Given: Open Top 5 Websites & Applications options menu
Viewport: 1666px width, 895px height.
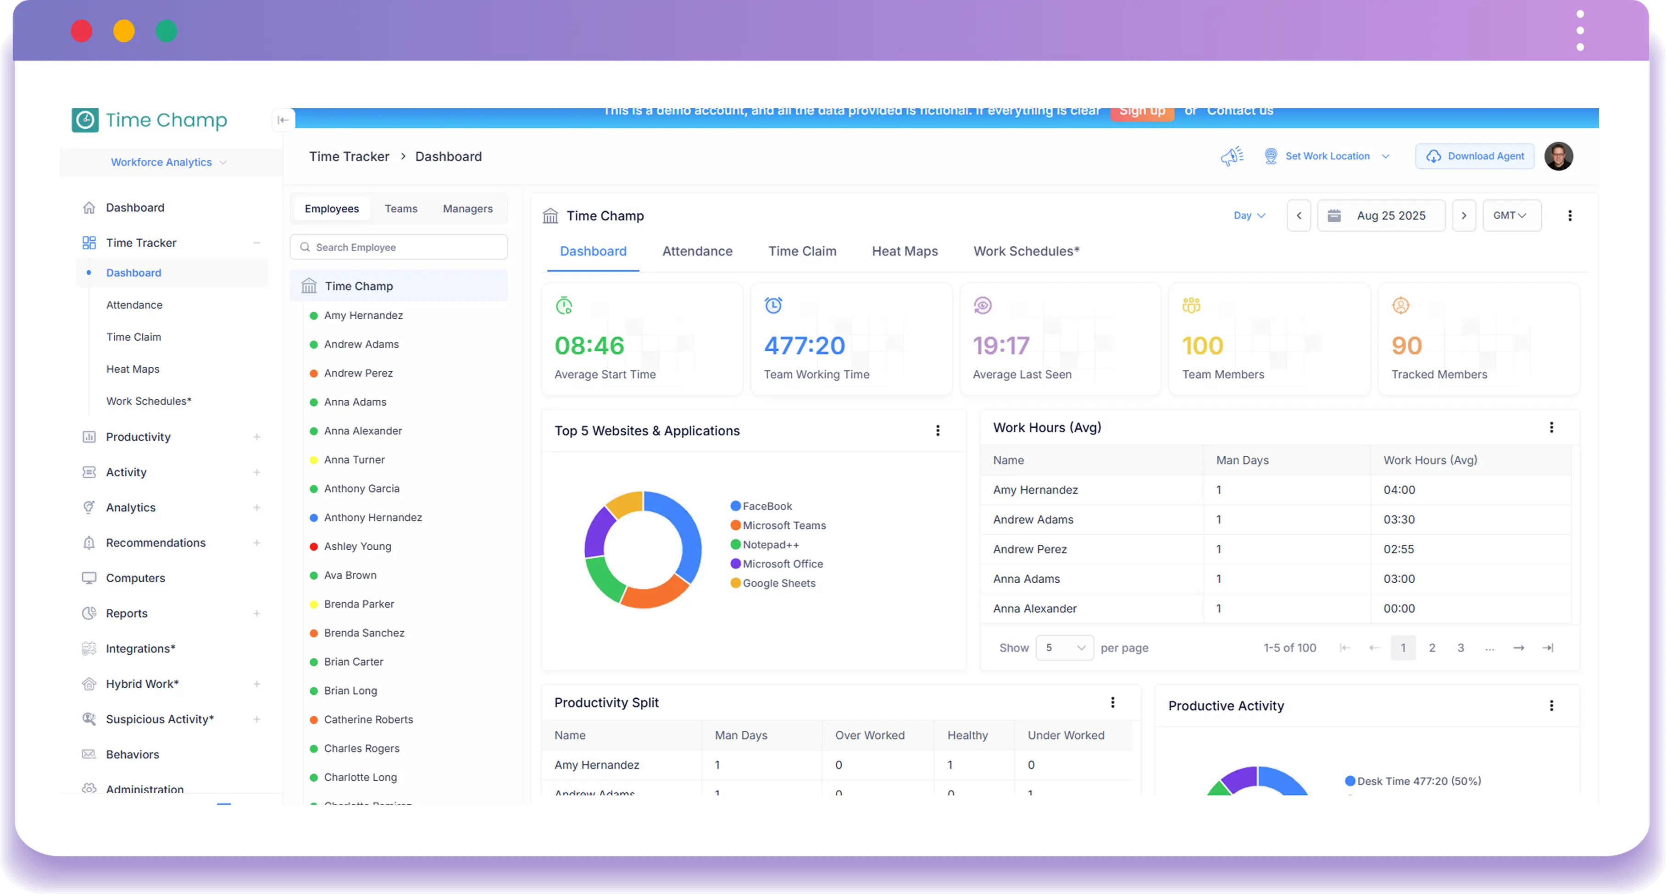Looking at the screenshot, I should pos(938,430).
